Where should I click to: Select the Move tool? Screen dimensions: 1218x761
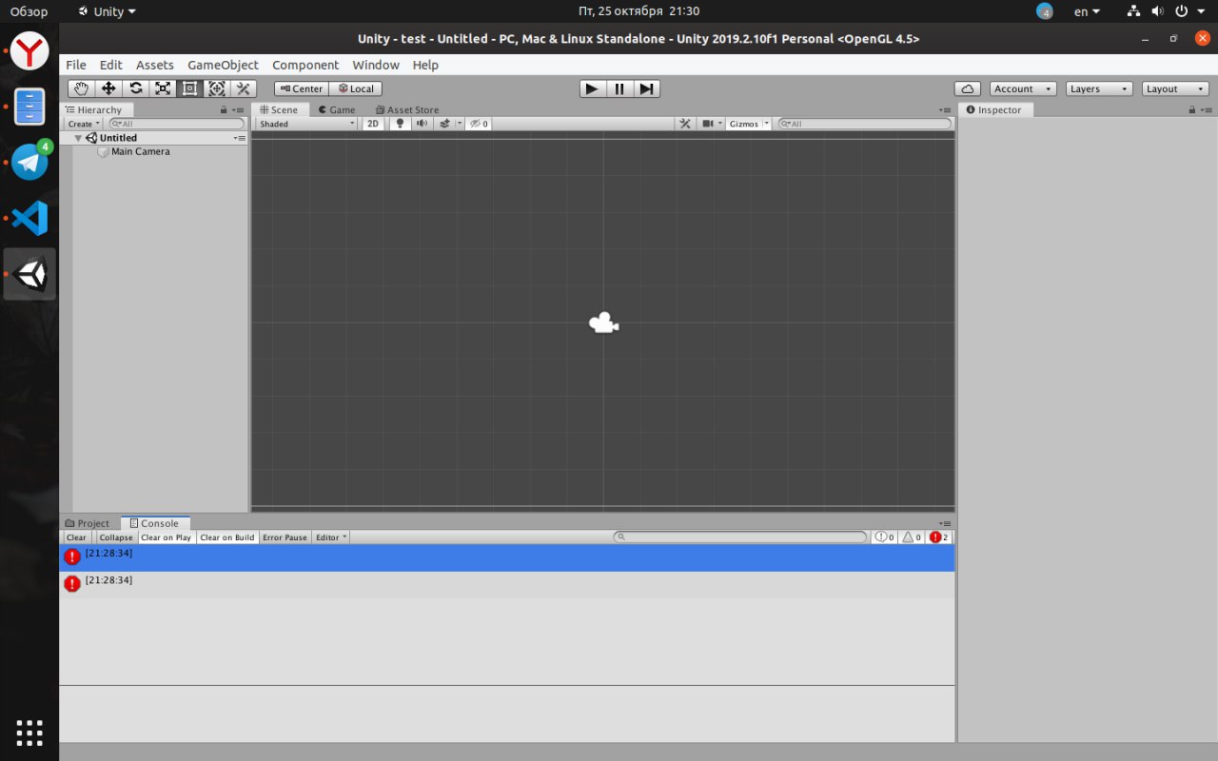click(108, 88)
